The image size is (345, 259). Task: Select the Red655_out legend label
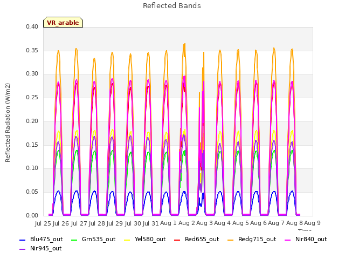[x=202, y=240]
